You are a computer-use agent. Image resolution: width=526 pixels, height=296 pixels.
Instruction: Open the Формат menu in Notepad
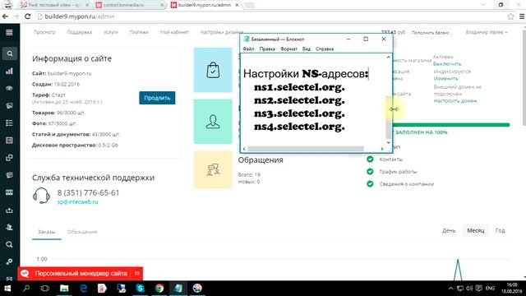(288, 49)
